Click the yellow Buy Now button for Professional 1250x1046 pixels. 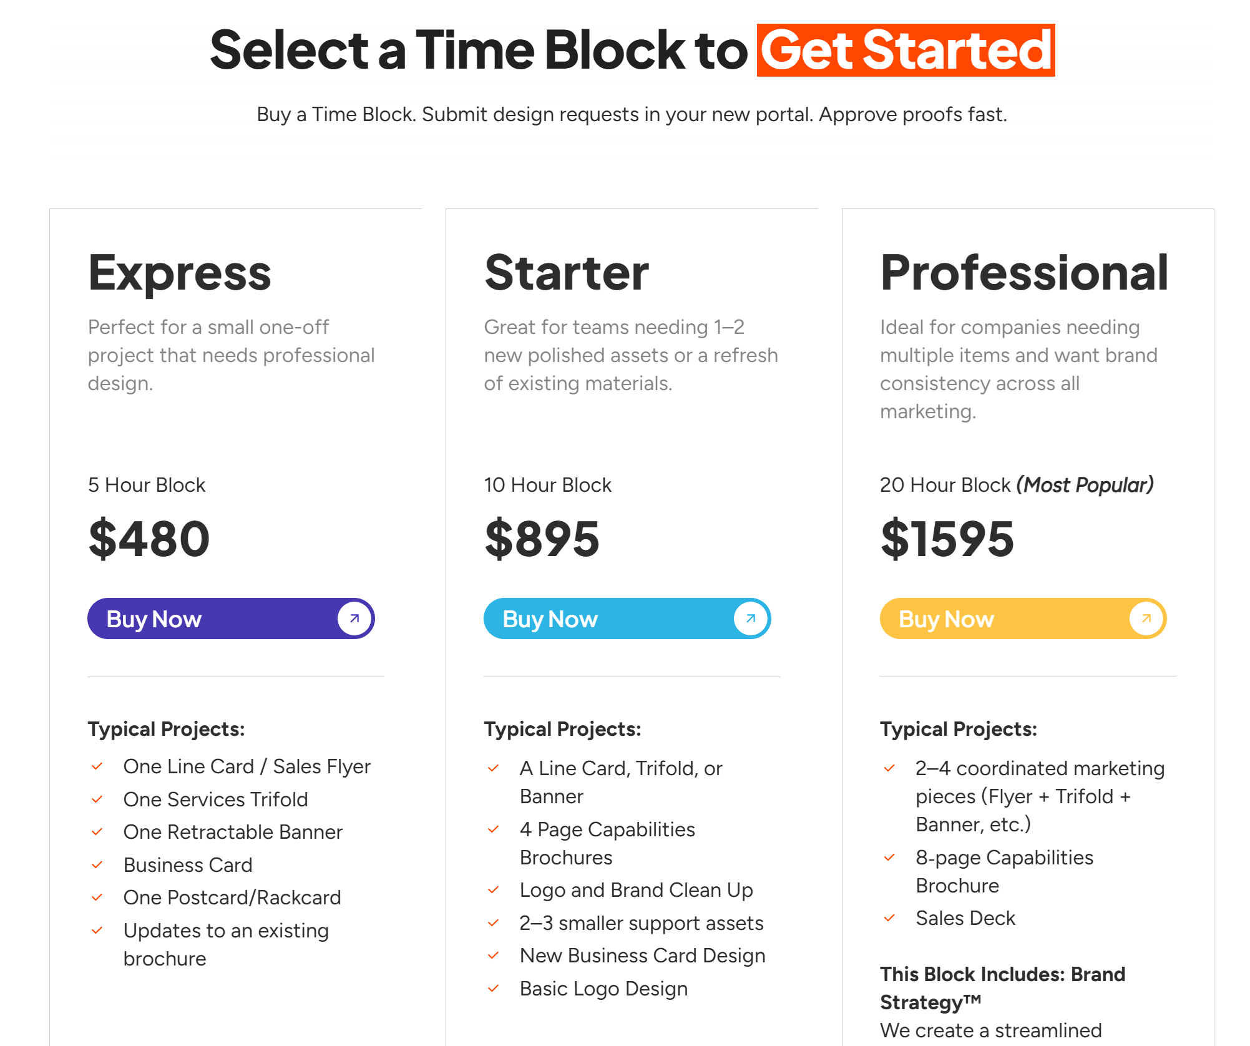point(1005,618)
